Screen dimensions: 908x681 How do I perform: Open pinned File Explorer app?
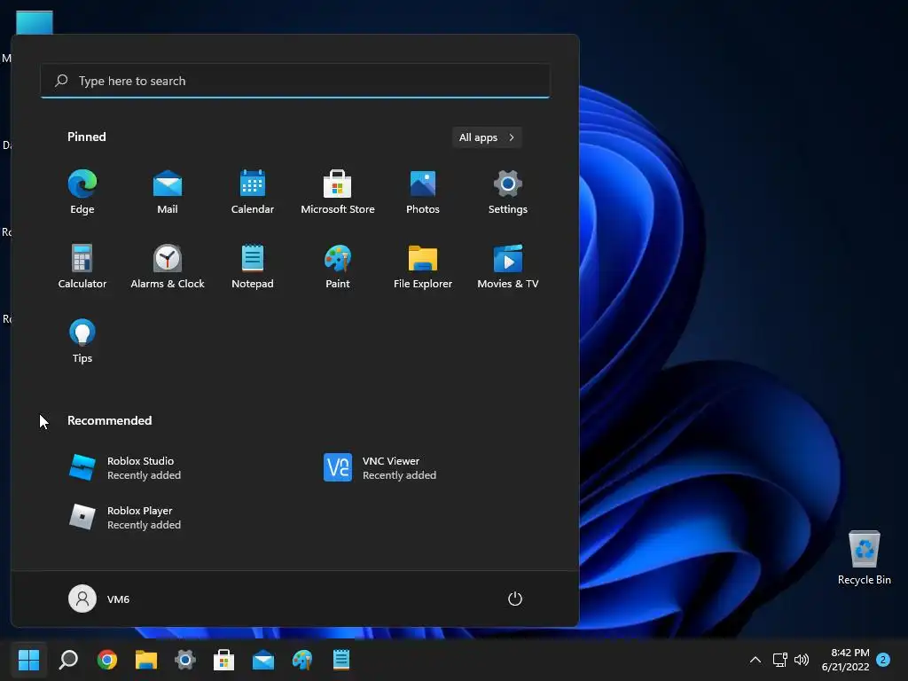tap(423, 266)
